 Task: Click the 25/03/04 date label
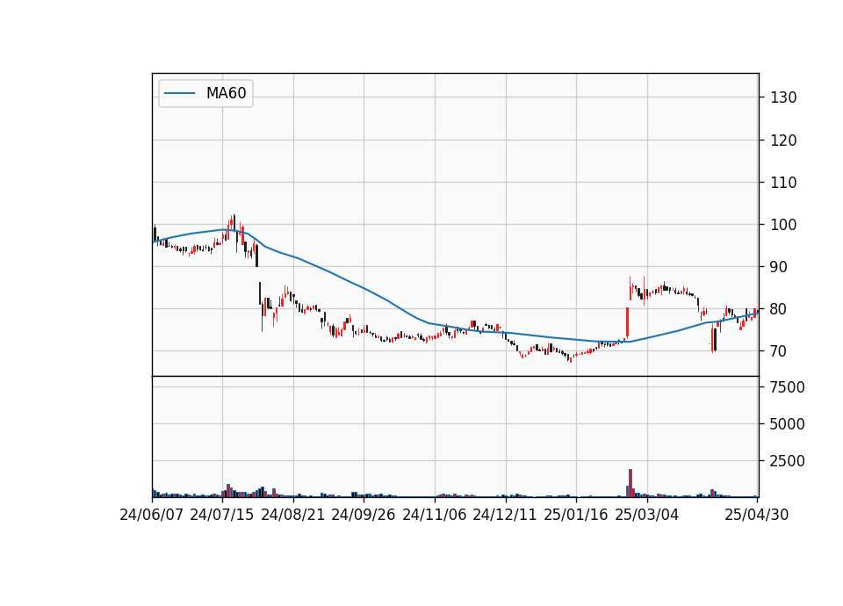[x=647, y=515]
